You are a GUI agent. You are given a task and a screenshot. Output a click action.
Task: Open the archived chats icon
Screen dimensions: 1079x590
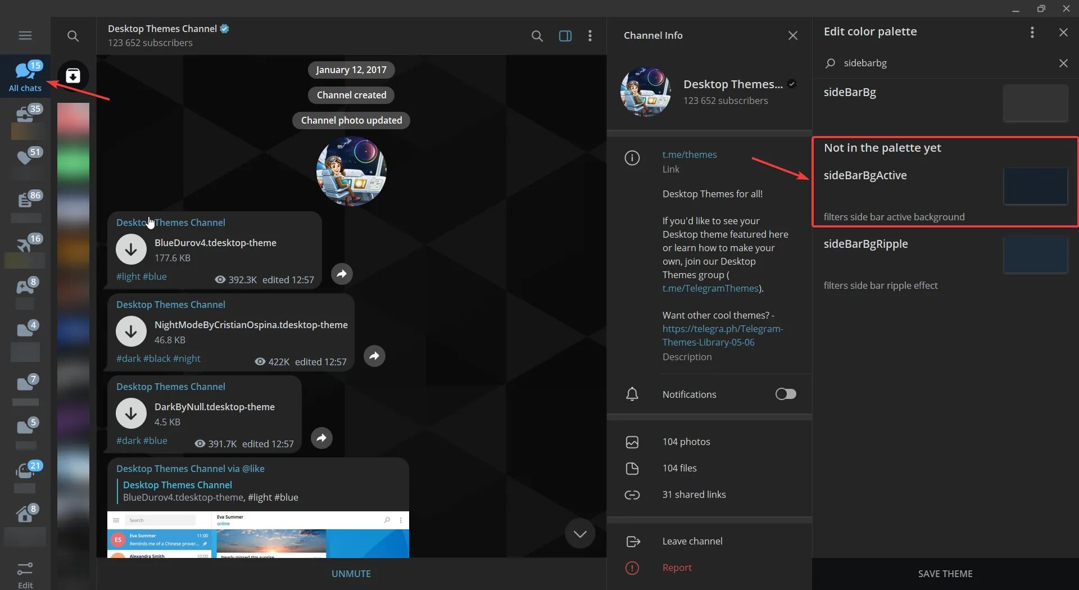(x=73, y=76)
